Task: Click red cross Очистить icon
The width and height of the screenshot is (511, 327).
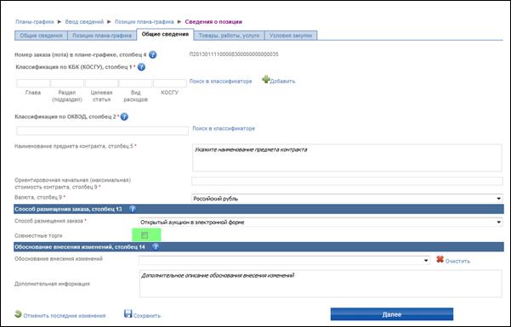Action: tap(440, 259)
